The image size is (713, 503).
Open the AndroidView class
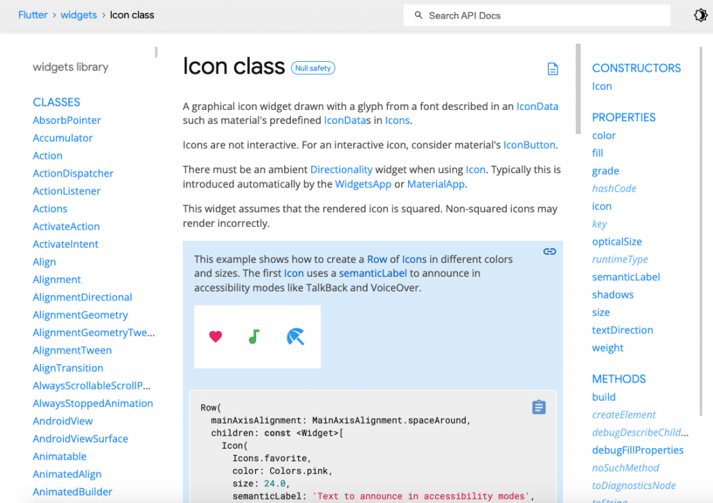click(x=63, y=422)
